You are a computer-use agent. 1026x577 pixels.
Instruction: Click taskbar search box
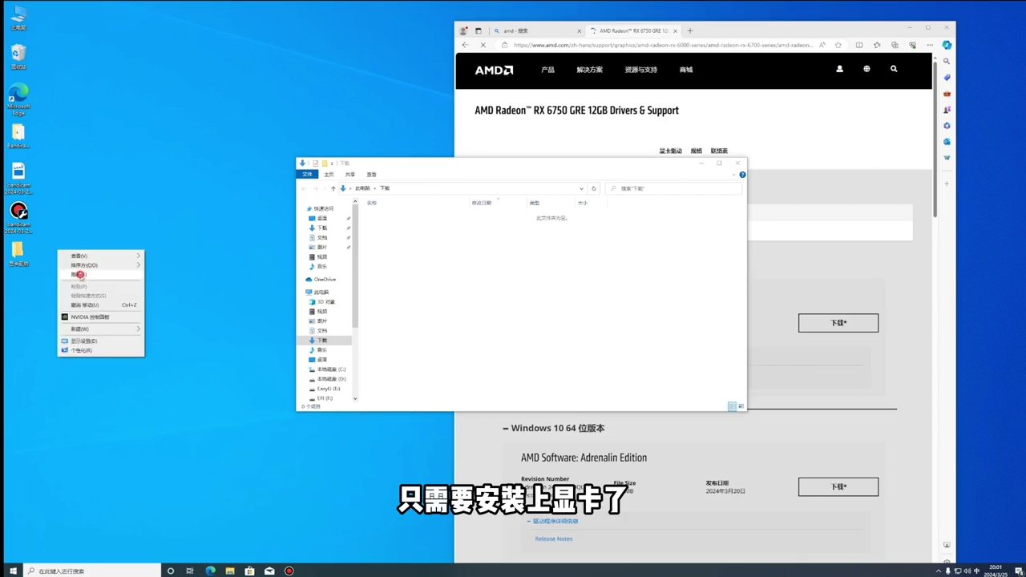(92, 571)
